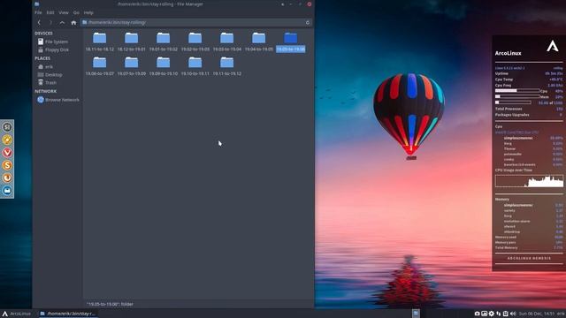Go forward with the right arrow button

tap(50, 22)
